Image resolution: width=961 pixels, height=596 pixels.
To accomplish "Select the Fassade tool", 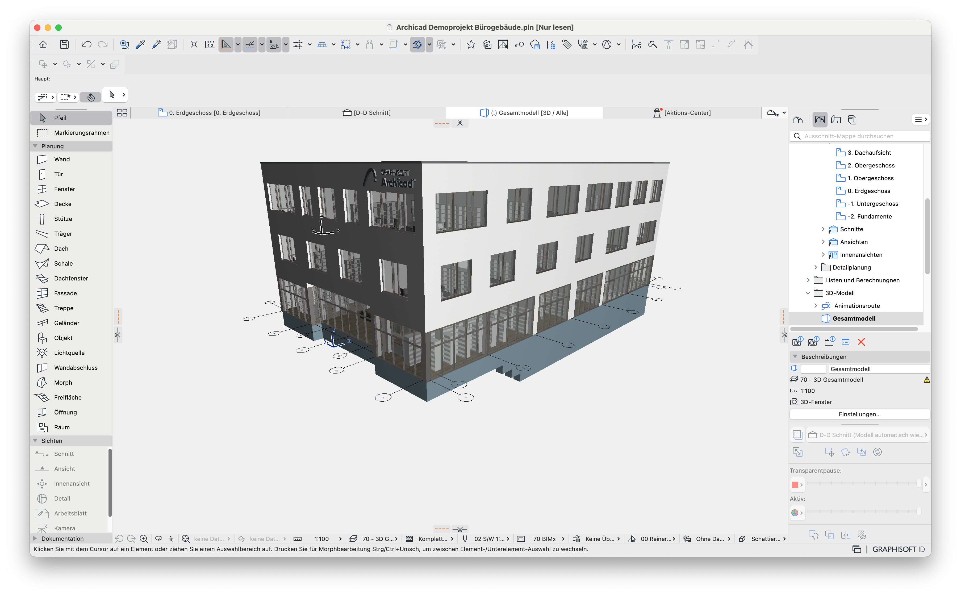I will click(x=71, y=293).
